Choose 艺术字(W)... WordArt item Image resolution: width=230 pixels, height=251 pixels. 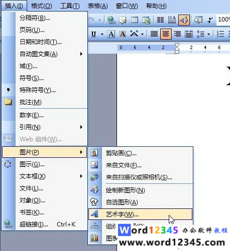140,214
